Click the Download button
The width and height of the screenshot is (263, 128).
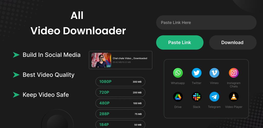tap(233, 42)
